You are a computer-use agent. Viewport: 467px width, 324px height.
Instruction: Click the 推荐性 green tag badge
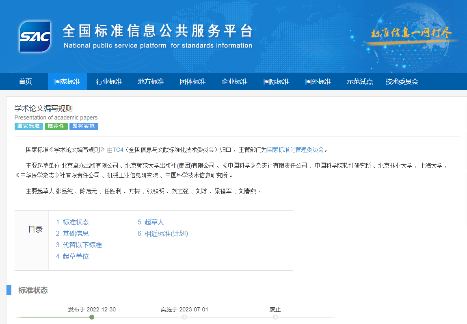coord(56,126)
